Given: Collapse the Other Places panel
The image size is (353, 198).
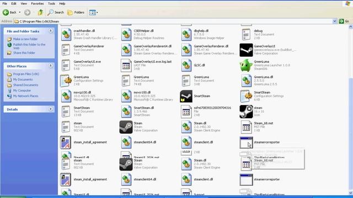Looking at the screenshot, I should (x=51, y=66).
